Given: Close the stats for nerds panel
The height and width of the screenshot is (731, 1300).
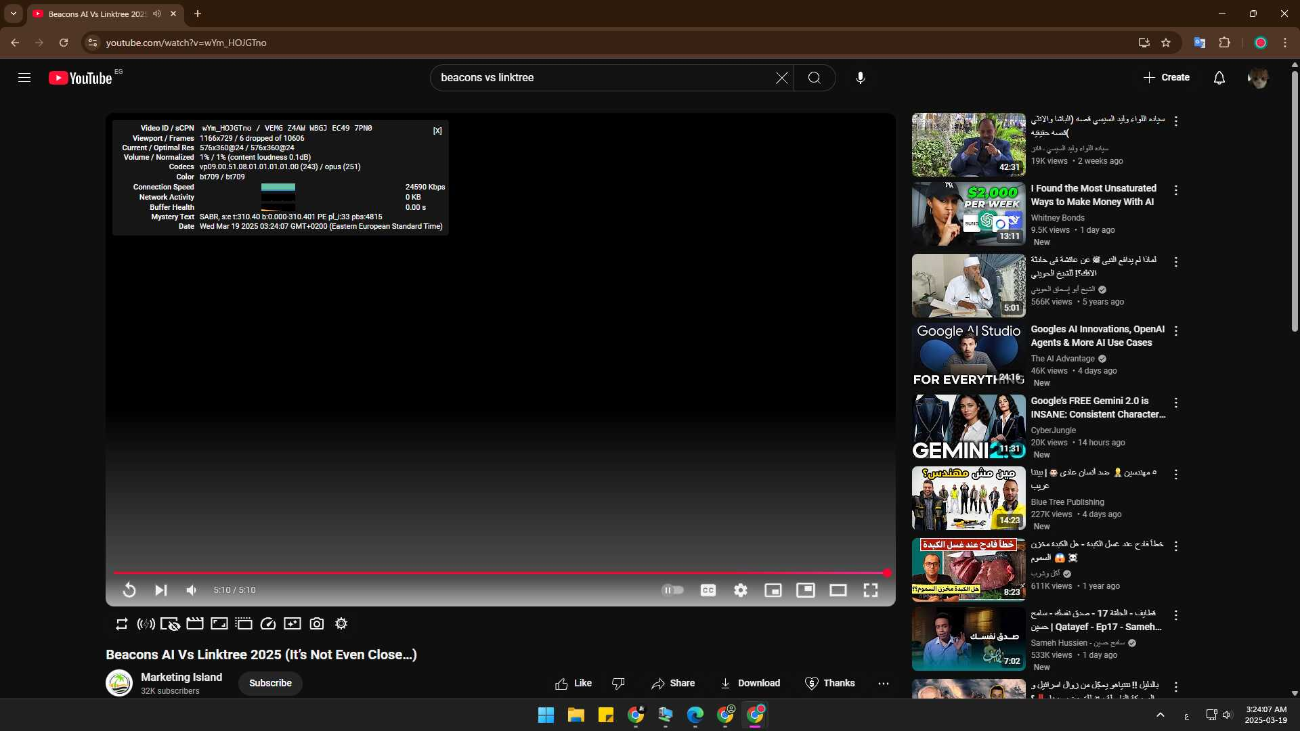Looking at the screenshot, I should (x=437, y=131).
